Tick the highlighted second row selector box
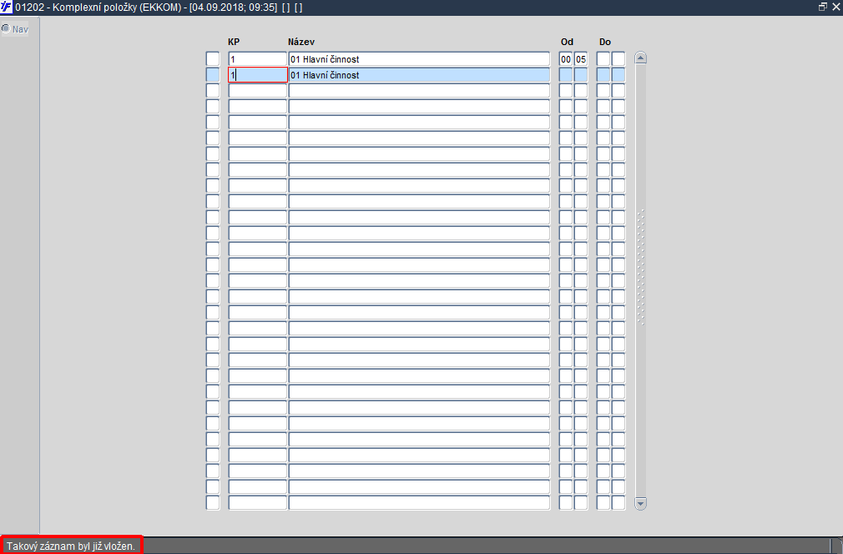The width and height of the screenshot is (843, 554). pyautogui.click(x=213, y=75)
